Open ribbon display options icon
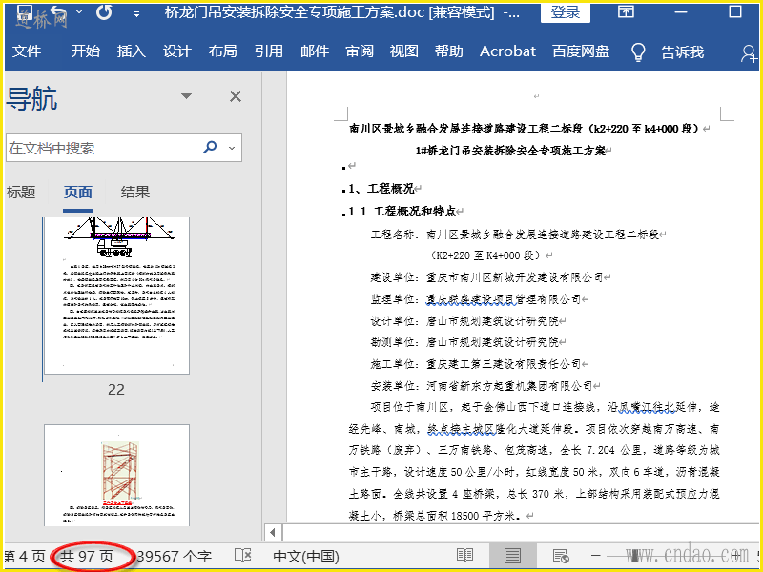 (626, 12)
